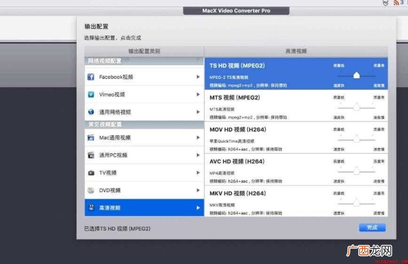Click the TS HD quality slider handle
408x264 pixels.
pos(356,76)
